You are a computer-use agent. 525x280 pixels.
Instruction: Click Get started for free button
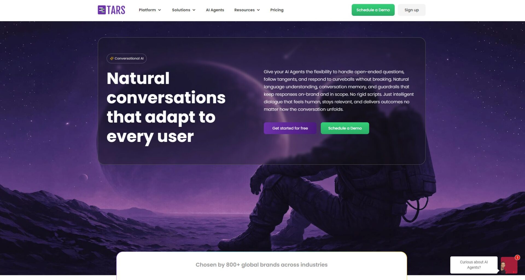click(x=290, y=128)
